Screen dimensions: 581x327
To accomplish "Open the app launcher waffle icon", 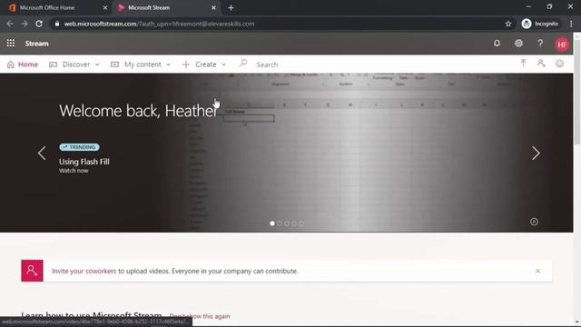I will point(11,44).
